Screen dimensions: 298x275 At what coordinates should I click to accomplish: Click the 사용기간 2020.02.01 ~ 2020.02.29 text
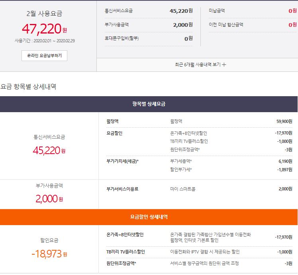[44, 41]
